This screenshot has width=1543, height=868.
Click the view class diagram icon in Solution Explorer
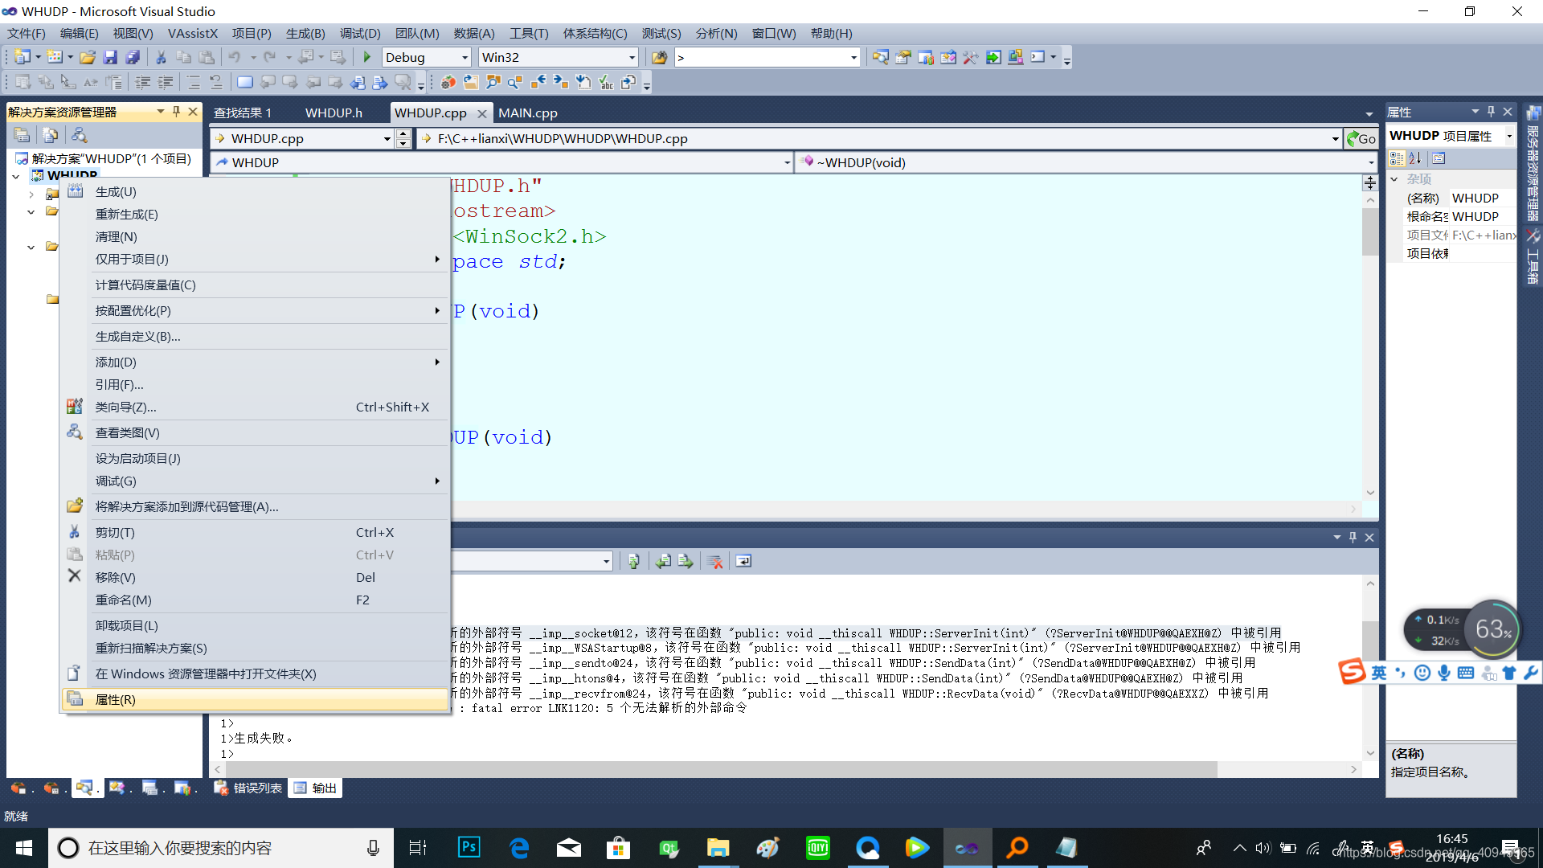click(x=79, y=135)
